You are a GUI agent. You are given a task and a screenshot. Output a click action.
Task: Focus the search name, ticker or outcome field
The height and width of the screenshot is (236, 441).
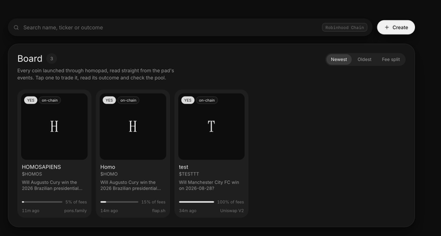coord(190,27)
